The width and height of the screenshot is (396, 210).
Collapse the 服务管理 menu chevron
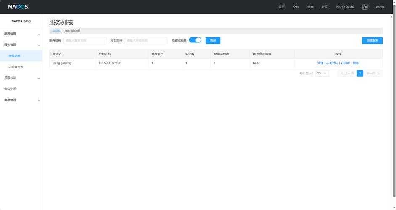tap(39, 45)
